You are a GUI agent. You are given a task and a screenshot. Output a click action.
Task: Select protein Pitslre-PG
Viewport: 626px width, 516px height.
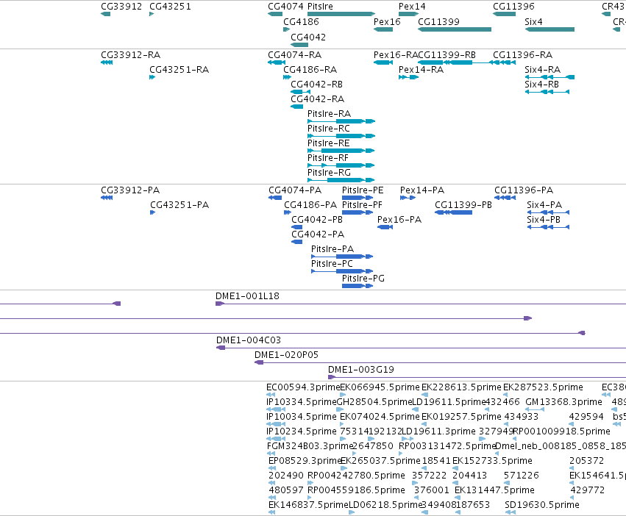coord(363,278)
